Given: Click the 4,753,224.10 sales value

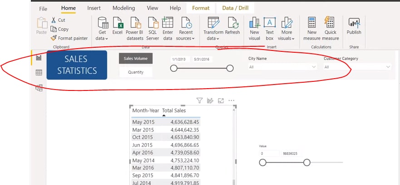Looking at the screenshot, I should coord(185,160).
